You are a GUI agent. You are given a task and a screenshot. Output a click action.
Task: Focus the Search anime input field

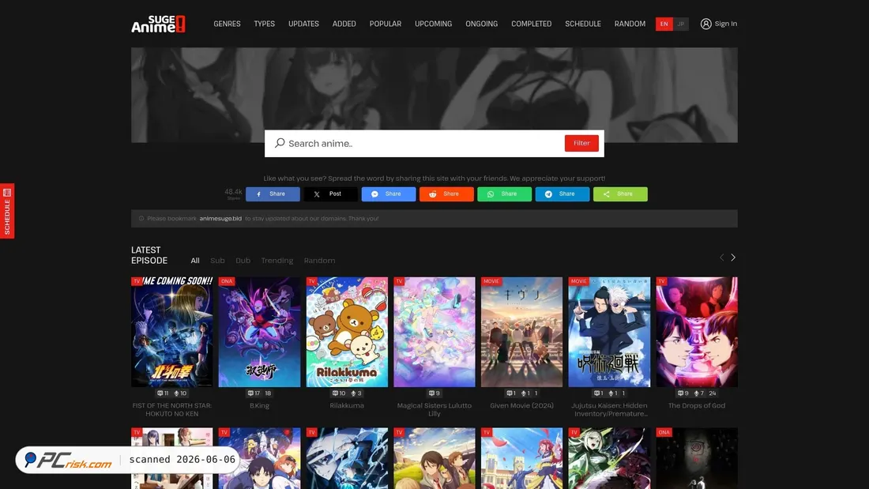[424, 144]
